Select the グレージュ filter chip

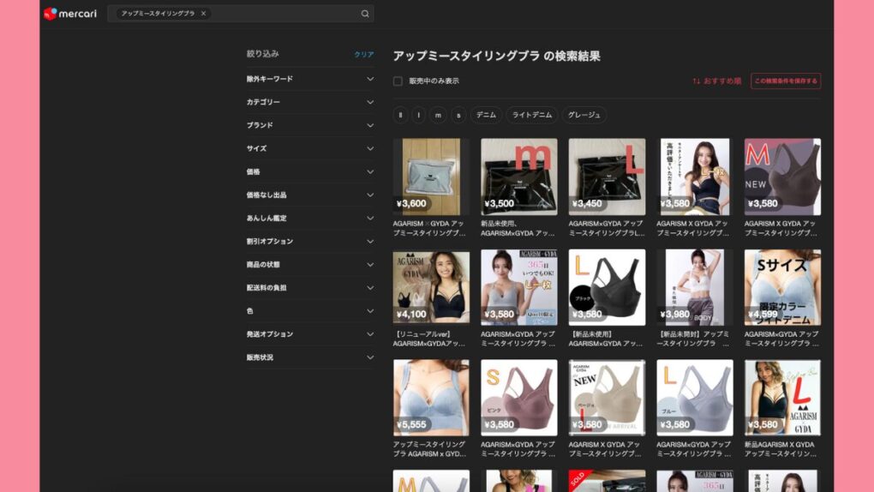(584, 115)
